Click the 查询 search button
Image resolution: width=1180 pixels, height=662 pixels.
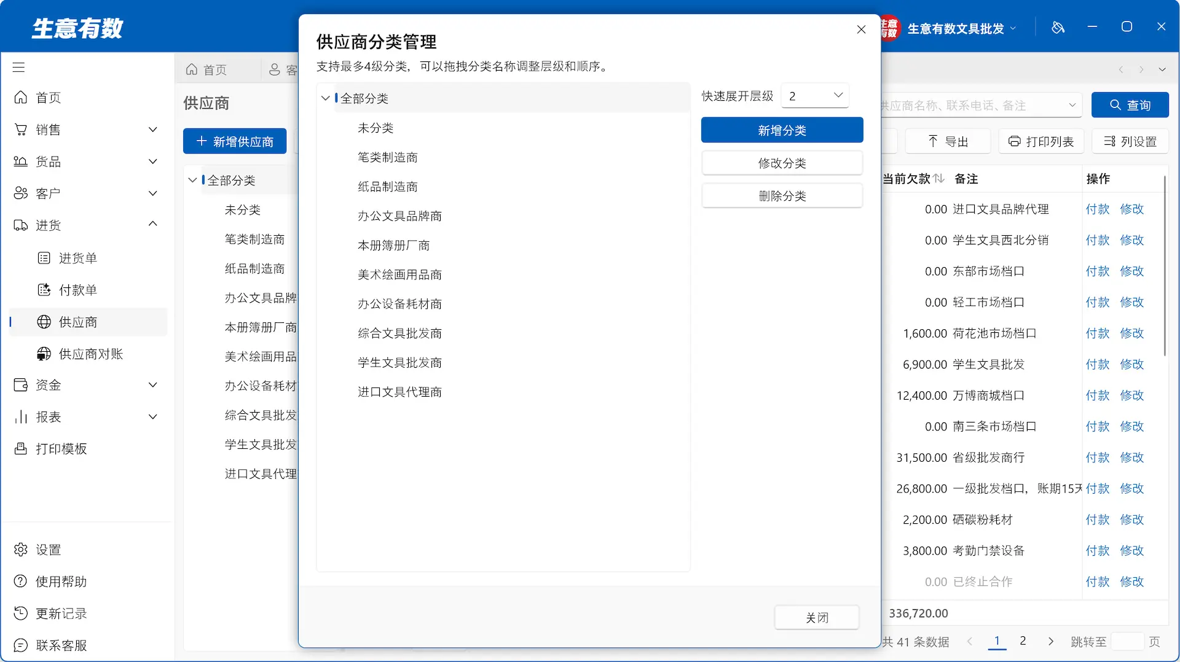pyautogui.click(x=1130, y=105)
